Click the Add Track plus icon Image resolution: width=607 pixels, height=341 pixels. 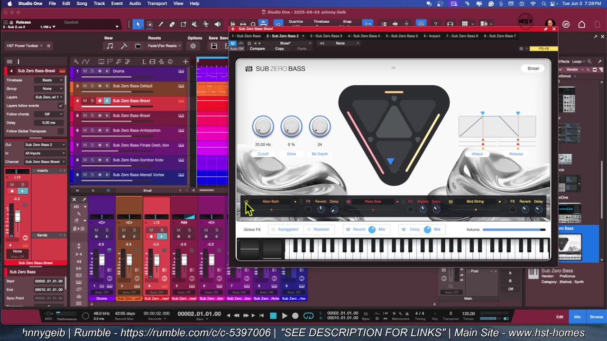click(185, 61)
